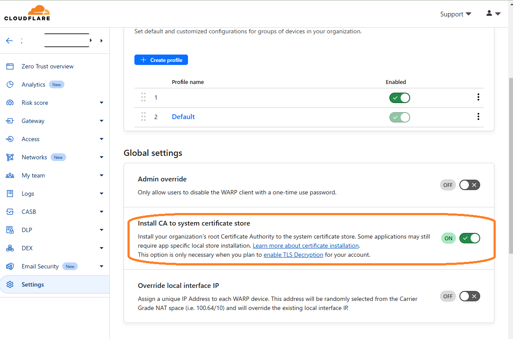Open the kebab menu for the Default profile
Viewport: 513px width, 339px height.
(478, 116)
